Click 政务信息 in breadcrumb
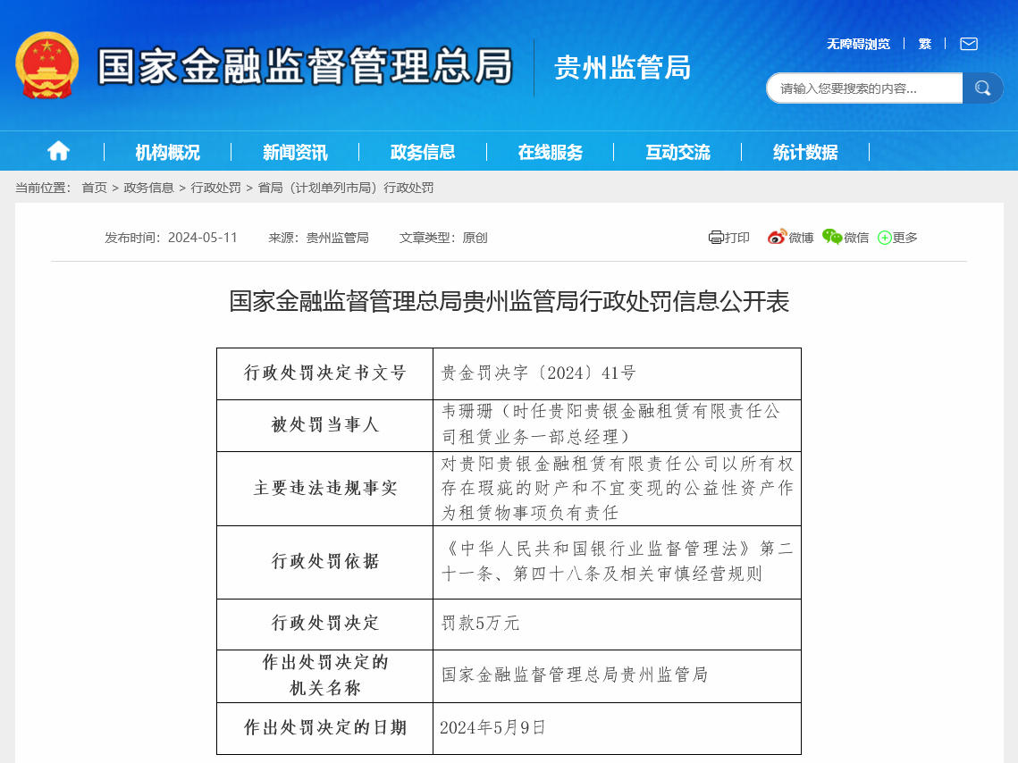The width and height of the screenshot is (1018, 763). (148, 188)
